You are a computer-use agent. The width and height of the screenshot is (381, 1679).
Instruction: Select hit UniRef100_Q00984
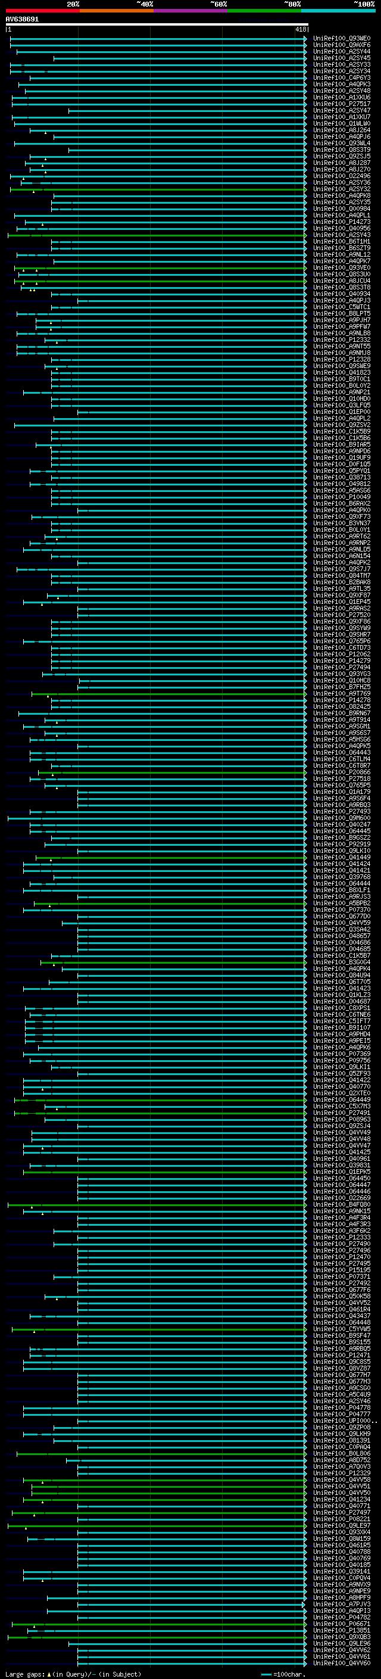click(342, 208)
